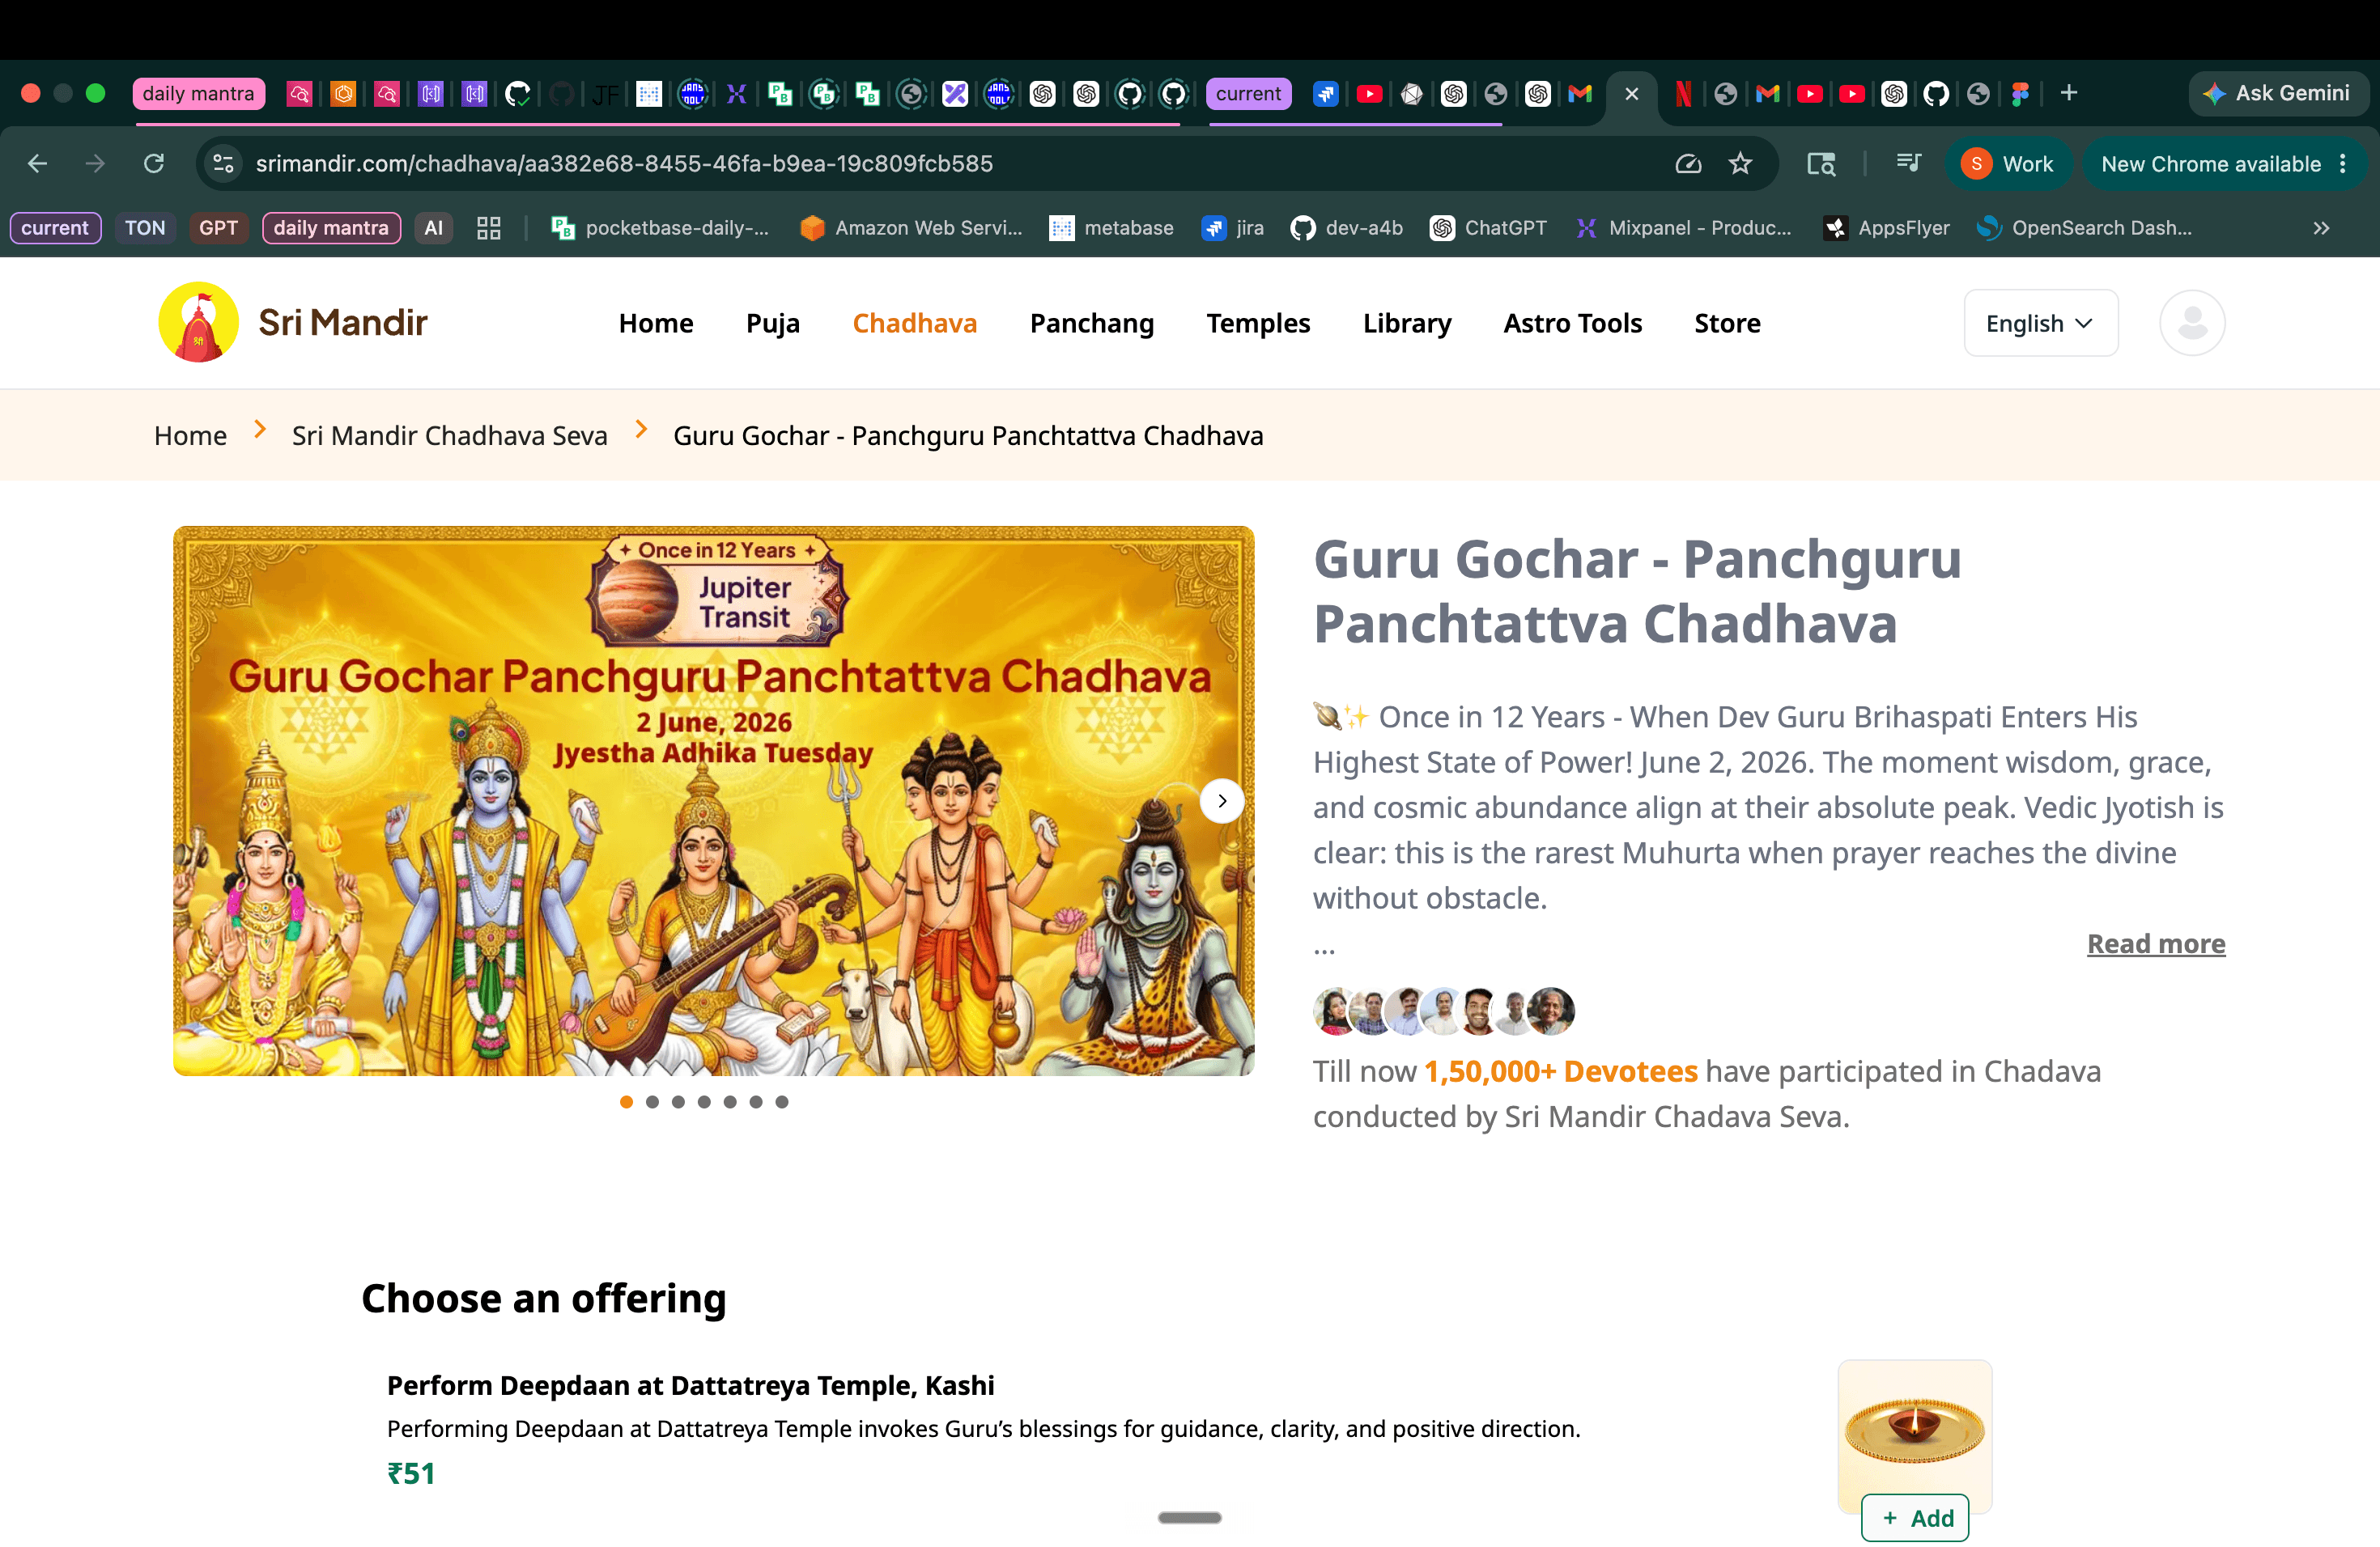Open the metabase bookmark

pyautogui.click(x=1111, y=228)
